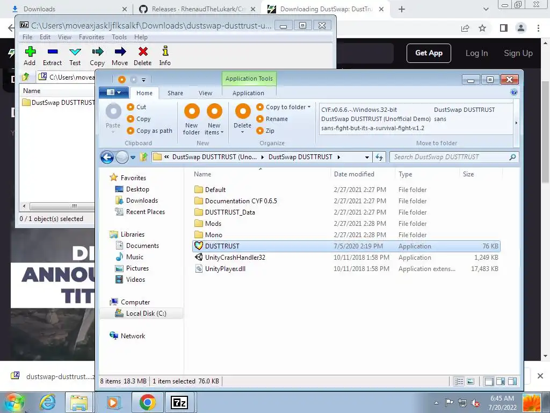550x413 pixels.
Task: Click the Log In link
Action: pos(477,53)
